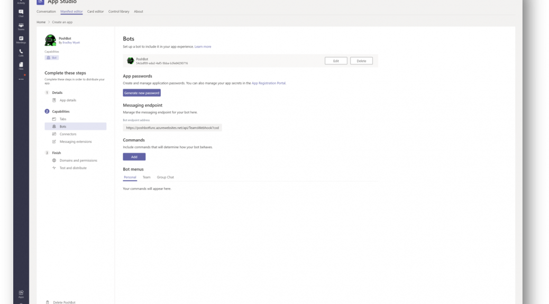The height and width of the screenshot is (304, 549).
Task: Open Bradley Wyatt author link
Action: tap(71, 43)
